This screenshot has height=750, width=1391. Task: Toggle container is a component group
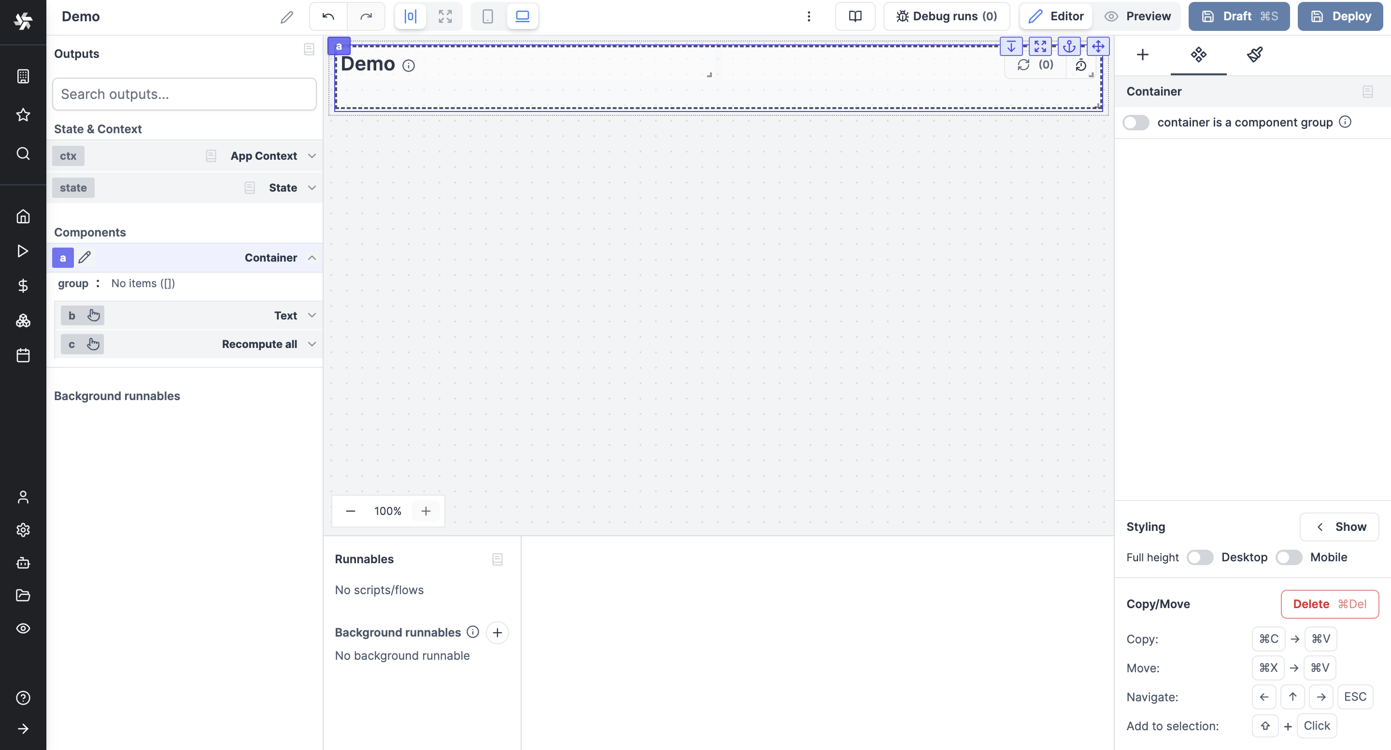click(x=1136, y=123)
